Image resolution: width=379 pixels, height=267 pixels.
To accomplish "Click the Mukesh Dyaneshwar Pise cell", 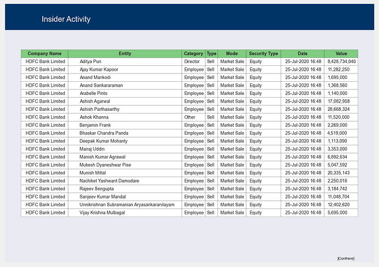I will pos(125,165).
